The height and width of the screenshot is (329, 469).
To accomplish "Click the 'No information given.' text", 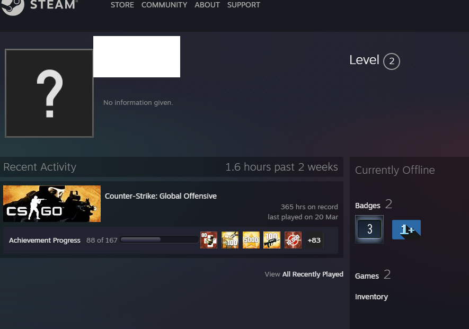I will coord(138,103).
